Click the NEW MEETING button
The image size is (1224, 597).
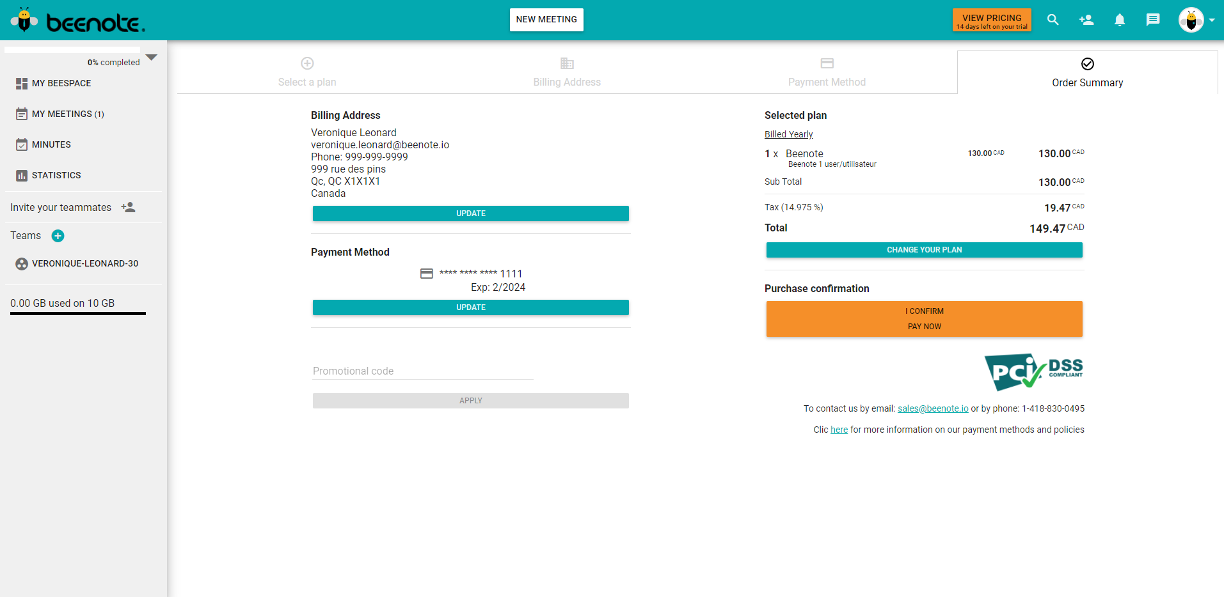pos(546,20)
